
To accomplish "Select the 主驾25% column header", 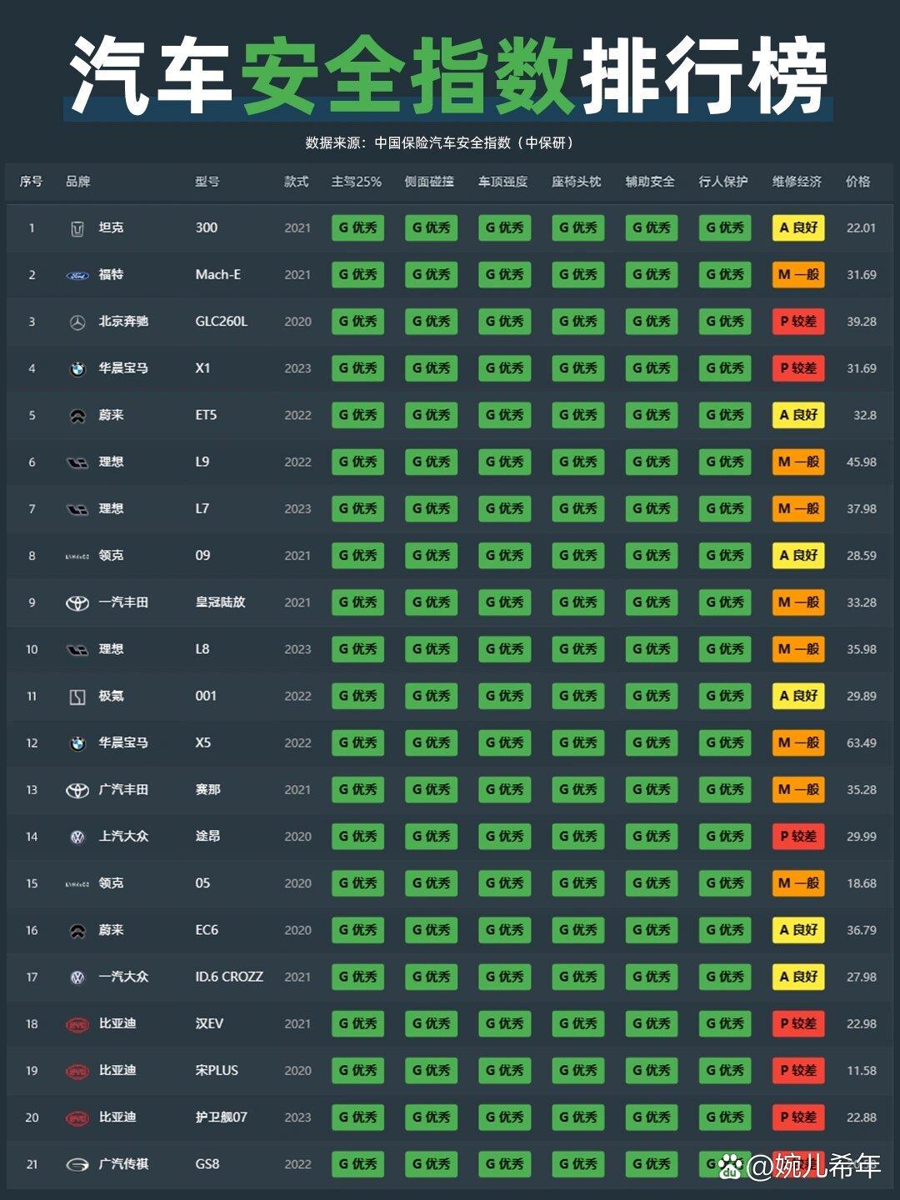I will point(357,182).
